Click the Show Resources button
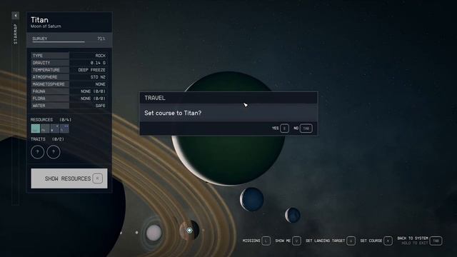Screen dimensions: 457x257 tap(69, 178)
